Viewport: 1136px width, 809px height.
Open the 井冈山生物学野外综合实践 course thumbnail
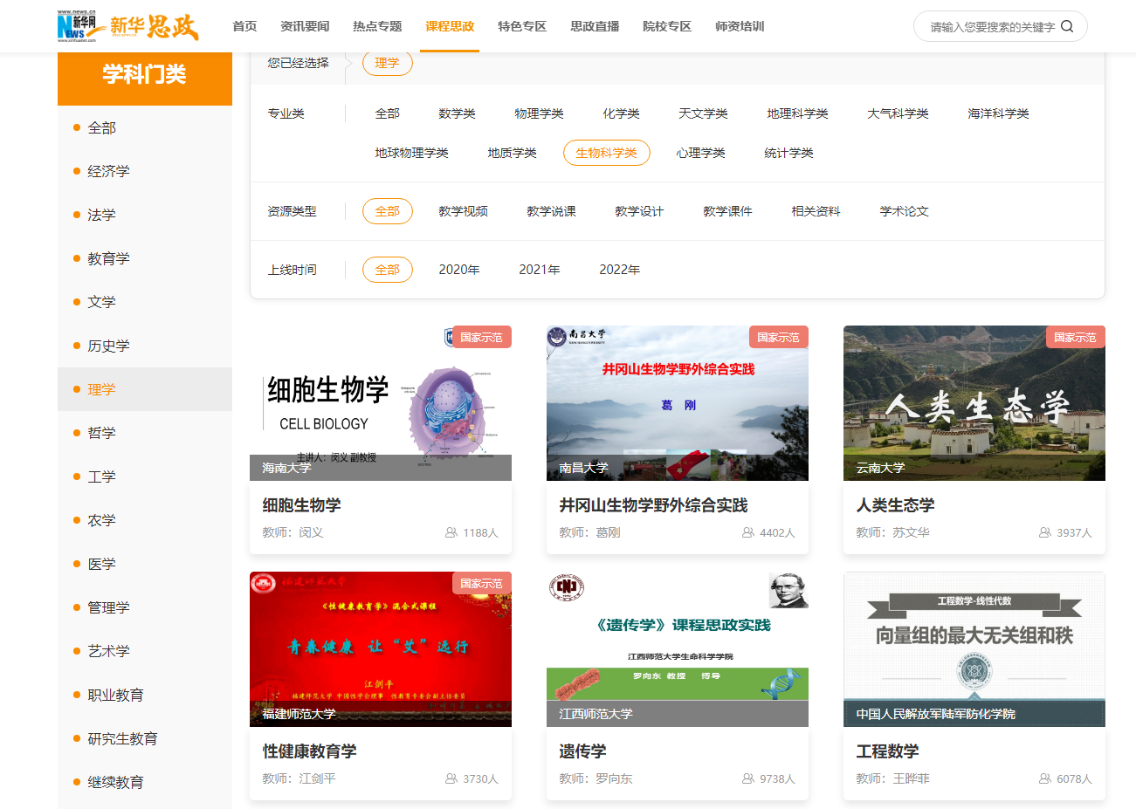[677, 403]
